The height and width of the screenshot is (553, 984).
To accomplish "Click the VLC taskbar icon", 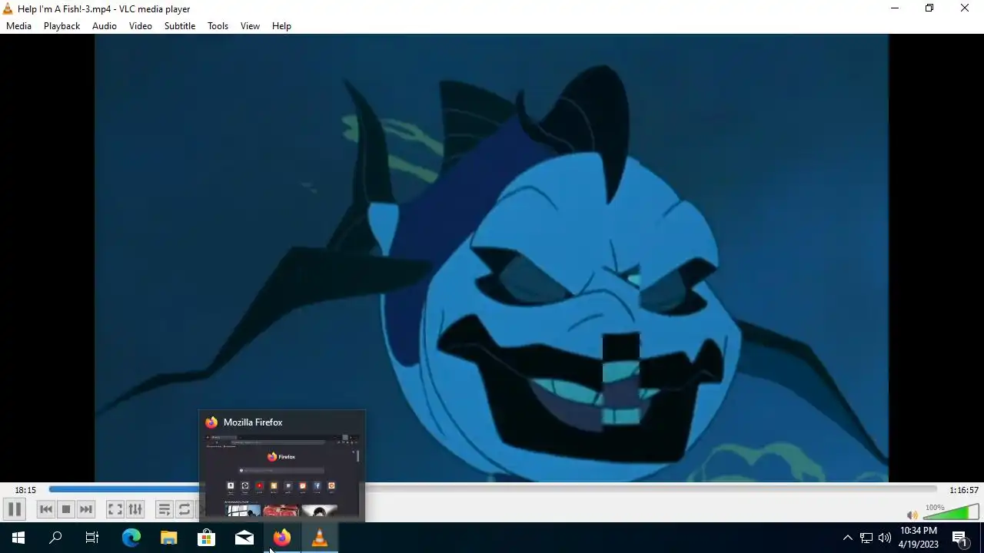I will tap(320, 538).
